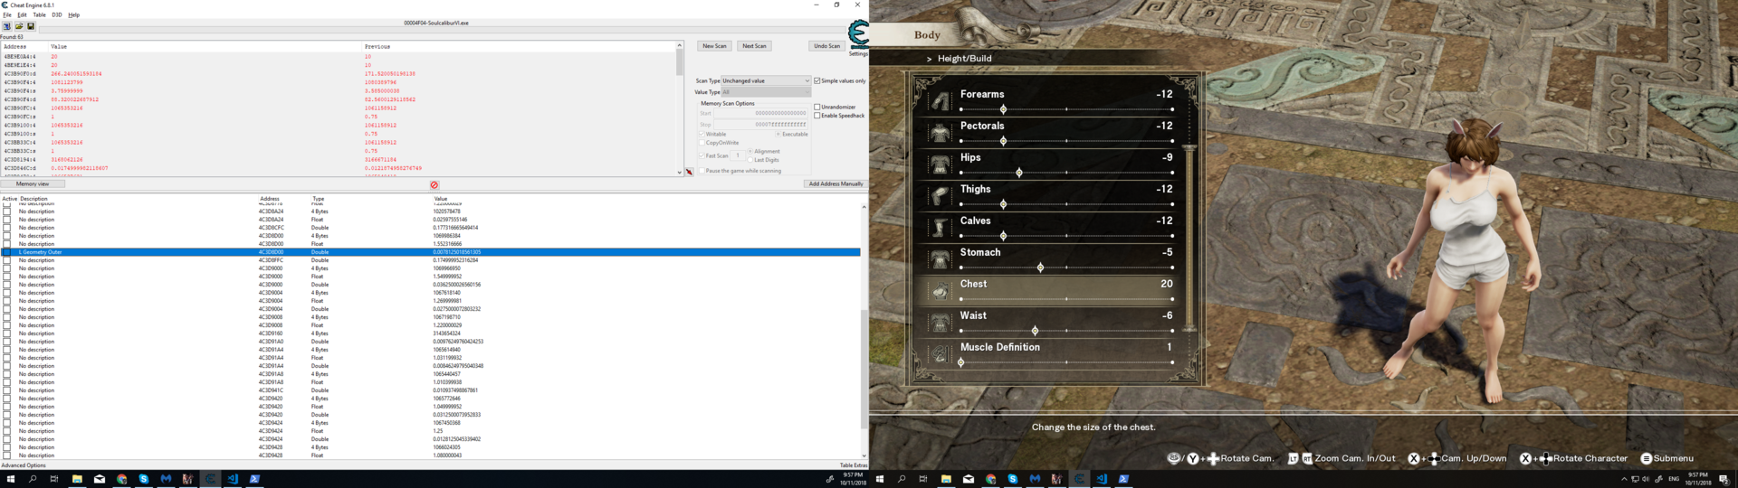Click the red arrow copy-to-address-list icon
Screen dimensions: 1738x488
[689, 172]
